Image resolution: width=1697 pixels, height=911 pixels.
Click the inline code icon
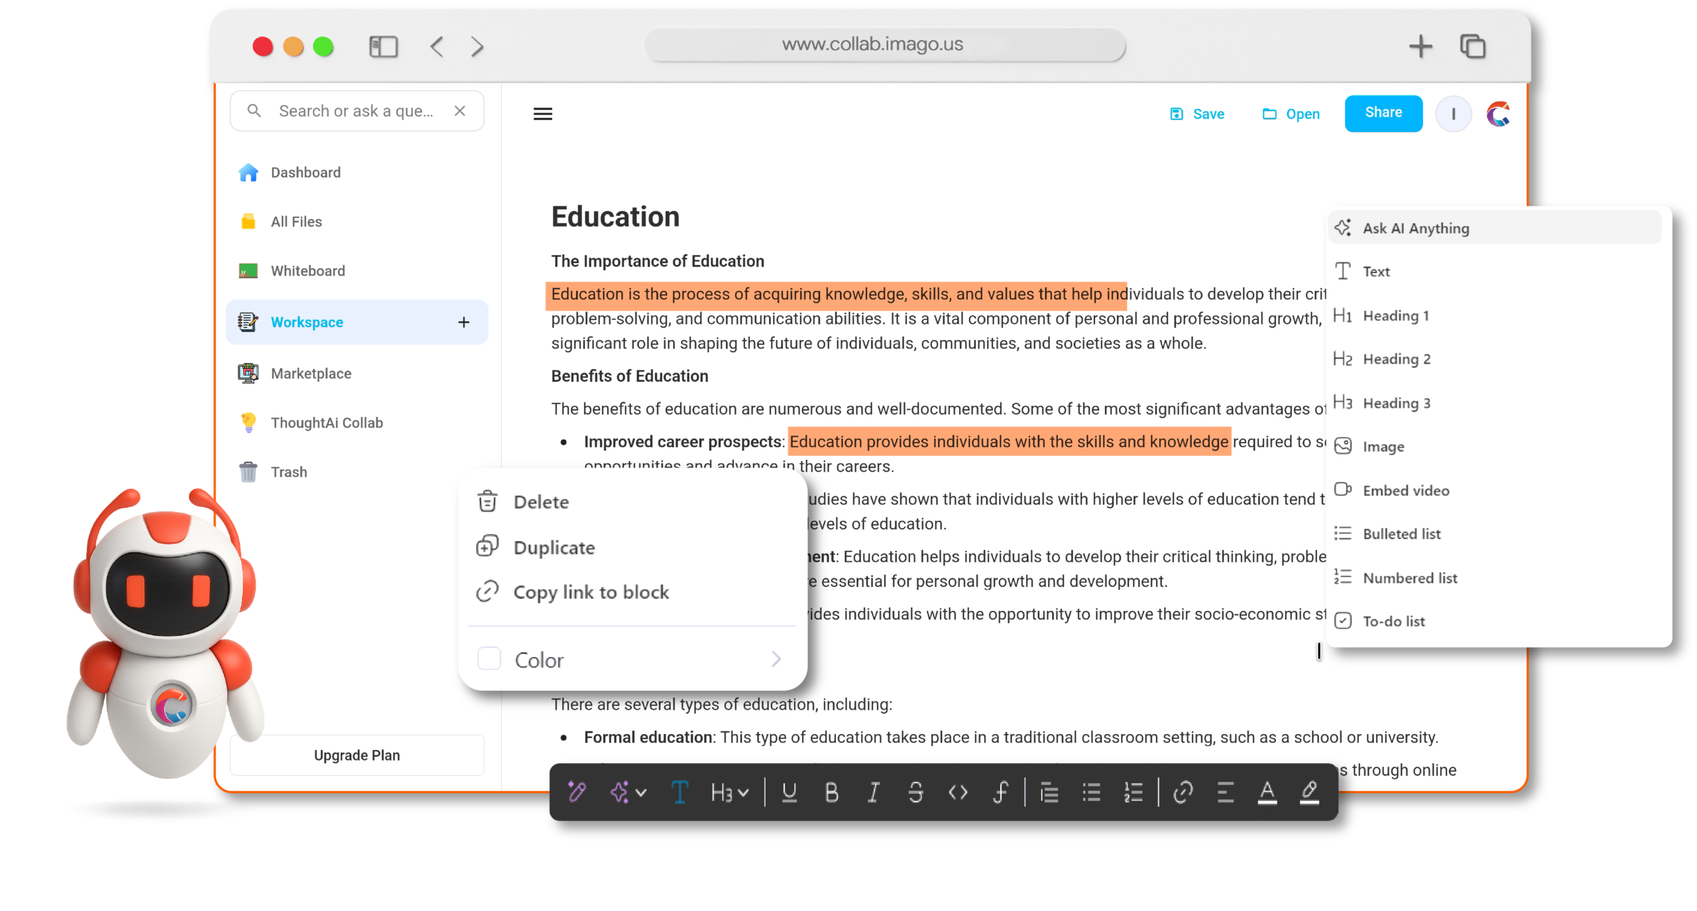click(958, 792)
